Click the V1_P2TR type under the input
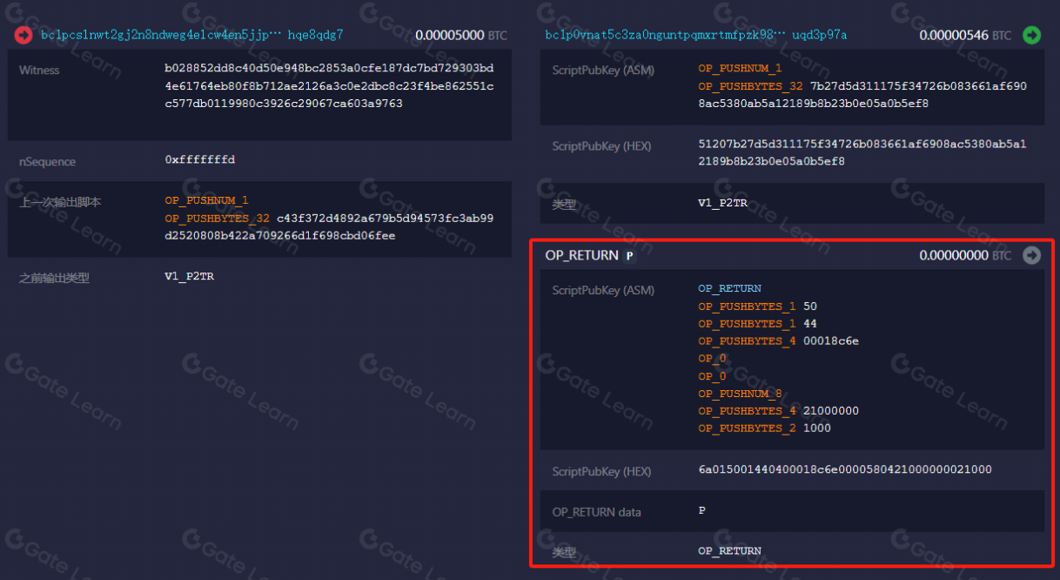This screenshot has width=1060, height=580. pos(189,277)
